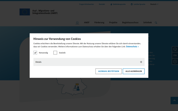Click the Alle auswählen button
Screen dimensions: 178x111
coord(133,71)
